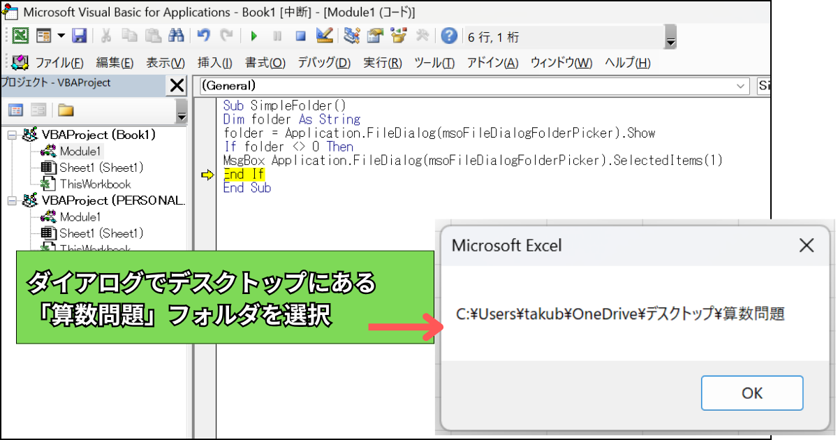Open the ヘルプ(H) menu

[x=627, y=63]
